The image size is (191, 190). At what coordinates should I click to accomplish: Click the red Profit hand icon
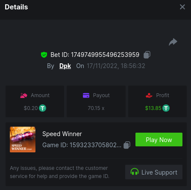point(149,95)
